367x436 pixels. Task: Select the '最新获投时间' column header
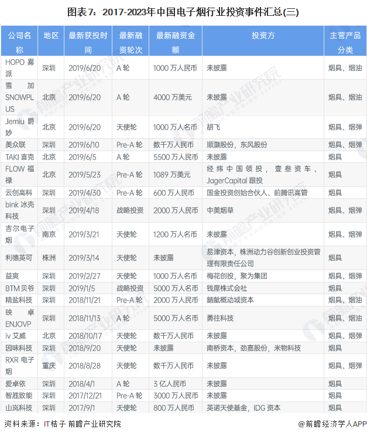pos(88,42)
